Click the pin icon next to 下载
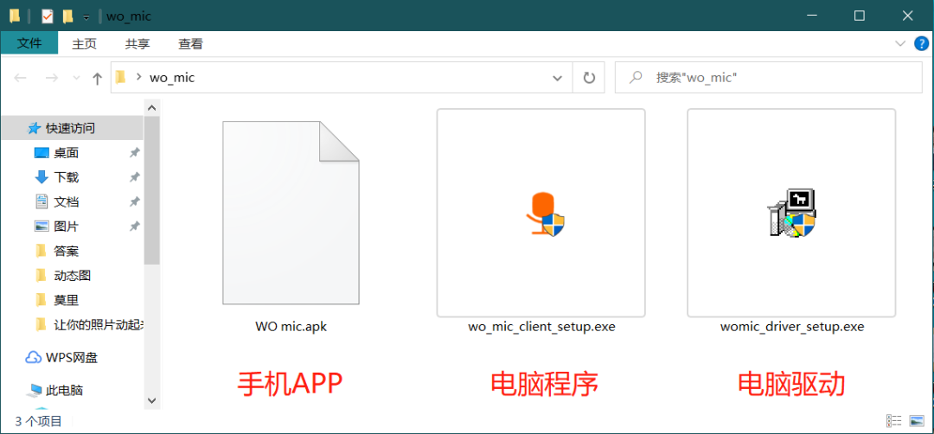 [x=135, y=177]
